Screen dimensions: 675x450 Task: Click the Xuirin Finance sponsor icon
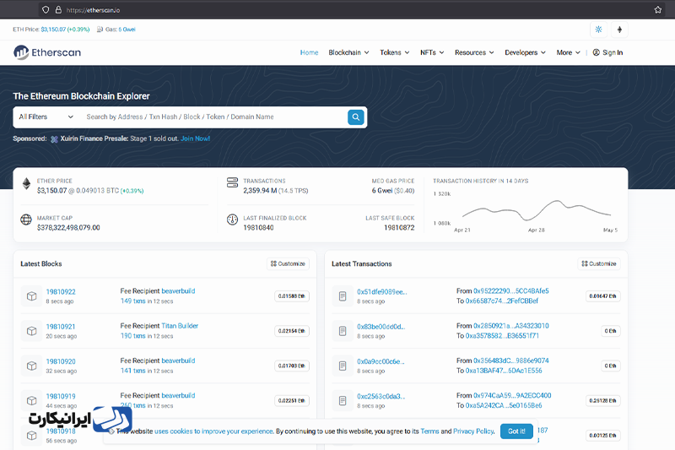(x=54, y=139)
